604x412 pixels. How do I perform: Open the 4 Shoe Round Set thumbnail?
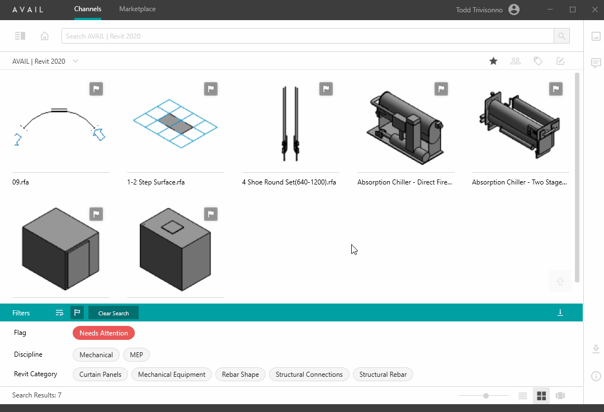point(290,124)
